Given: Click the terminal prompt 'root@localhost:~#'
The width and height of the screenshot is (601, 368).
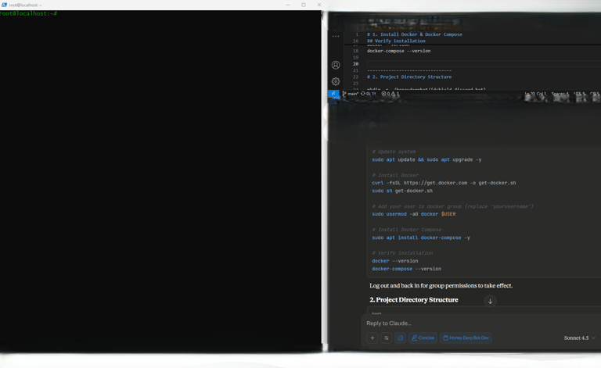Looking at the screenshot, I should pos(28,13).
